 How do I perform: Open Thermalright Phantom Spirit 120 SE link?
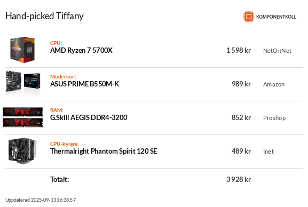tap(104, 151)
